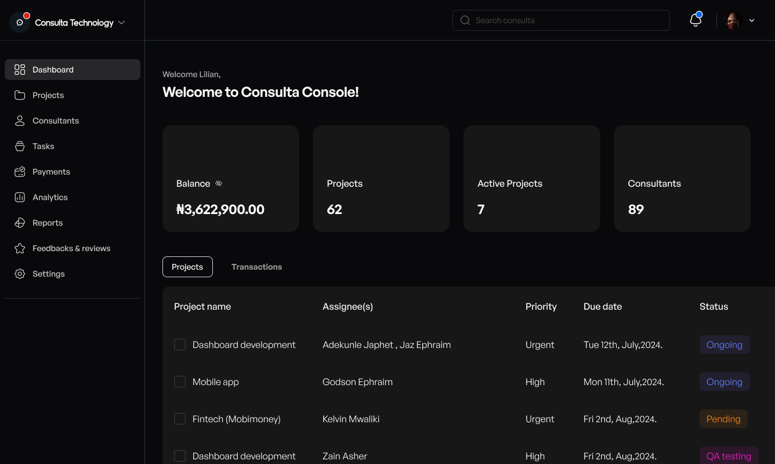The width and height of the screenshot is (775, 464).
Task: Open Settings from the sidebar
Action: pyautogui.click(x=49, y=274)
